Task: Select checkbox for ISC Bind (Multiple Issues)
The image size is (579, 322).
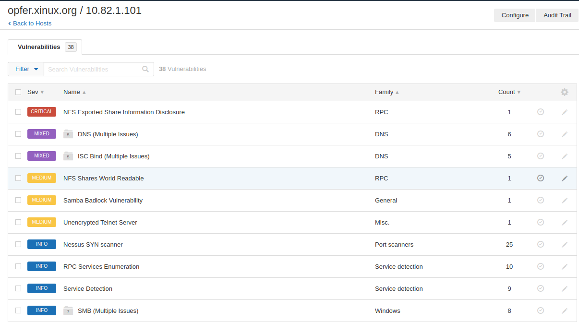Action: [x=18, y=156]
